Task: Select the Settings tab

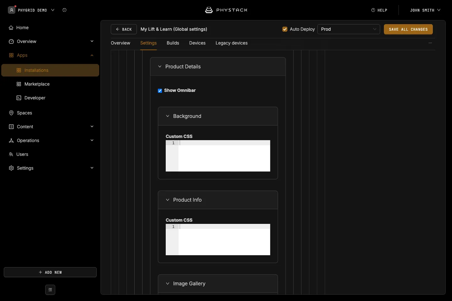Action: point(148,43)
